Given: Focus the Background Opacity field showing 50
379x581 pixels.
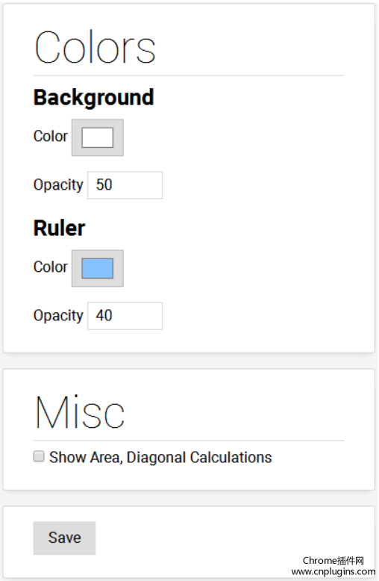Looking at the screenshot, I should coord(125,185).
